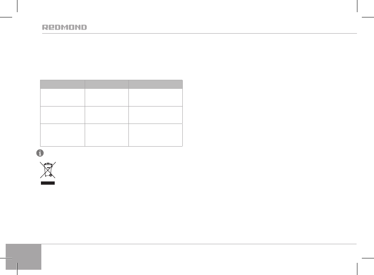The height and width of the screenshot is (275, 374).
Task: Click the REDMOND logo
Action: 64,28
